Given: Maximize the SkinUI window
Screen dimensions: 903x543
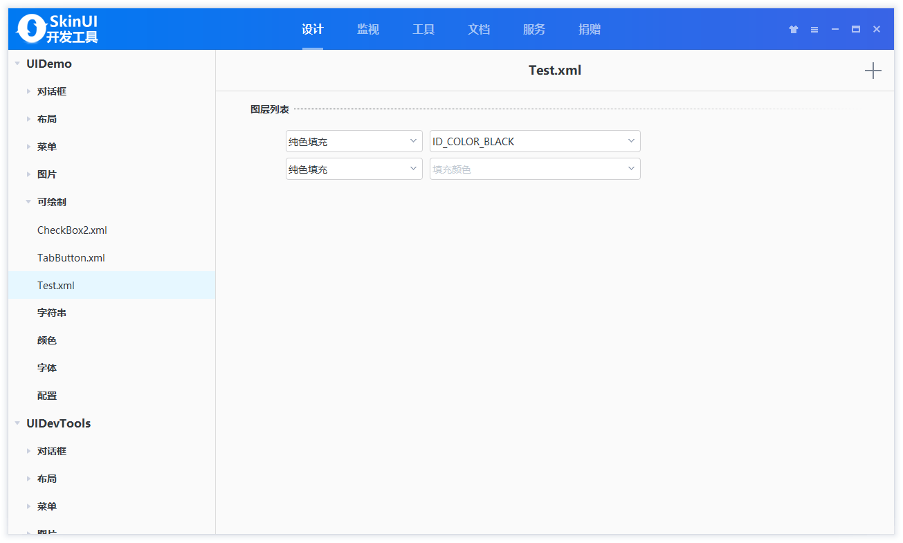Looking at the screenshot, I should coord(856,29).
